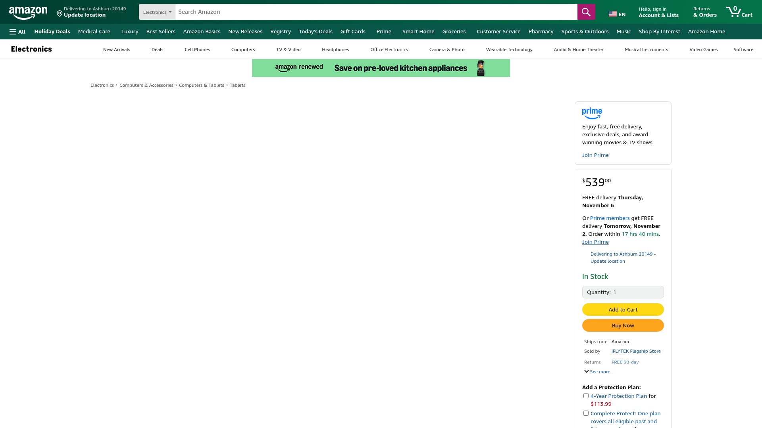This screenshot has height=428, width=762.
Task: Open the Electronics search category dropdown
Action: (x=157, y=12)
